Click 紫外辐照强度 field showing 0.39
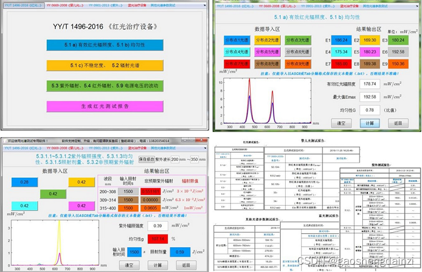The image size is (422, 272). [x=158, y=226]
